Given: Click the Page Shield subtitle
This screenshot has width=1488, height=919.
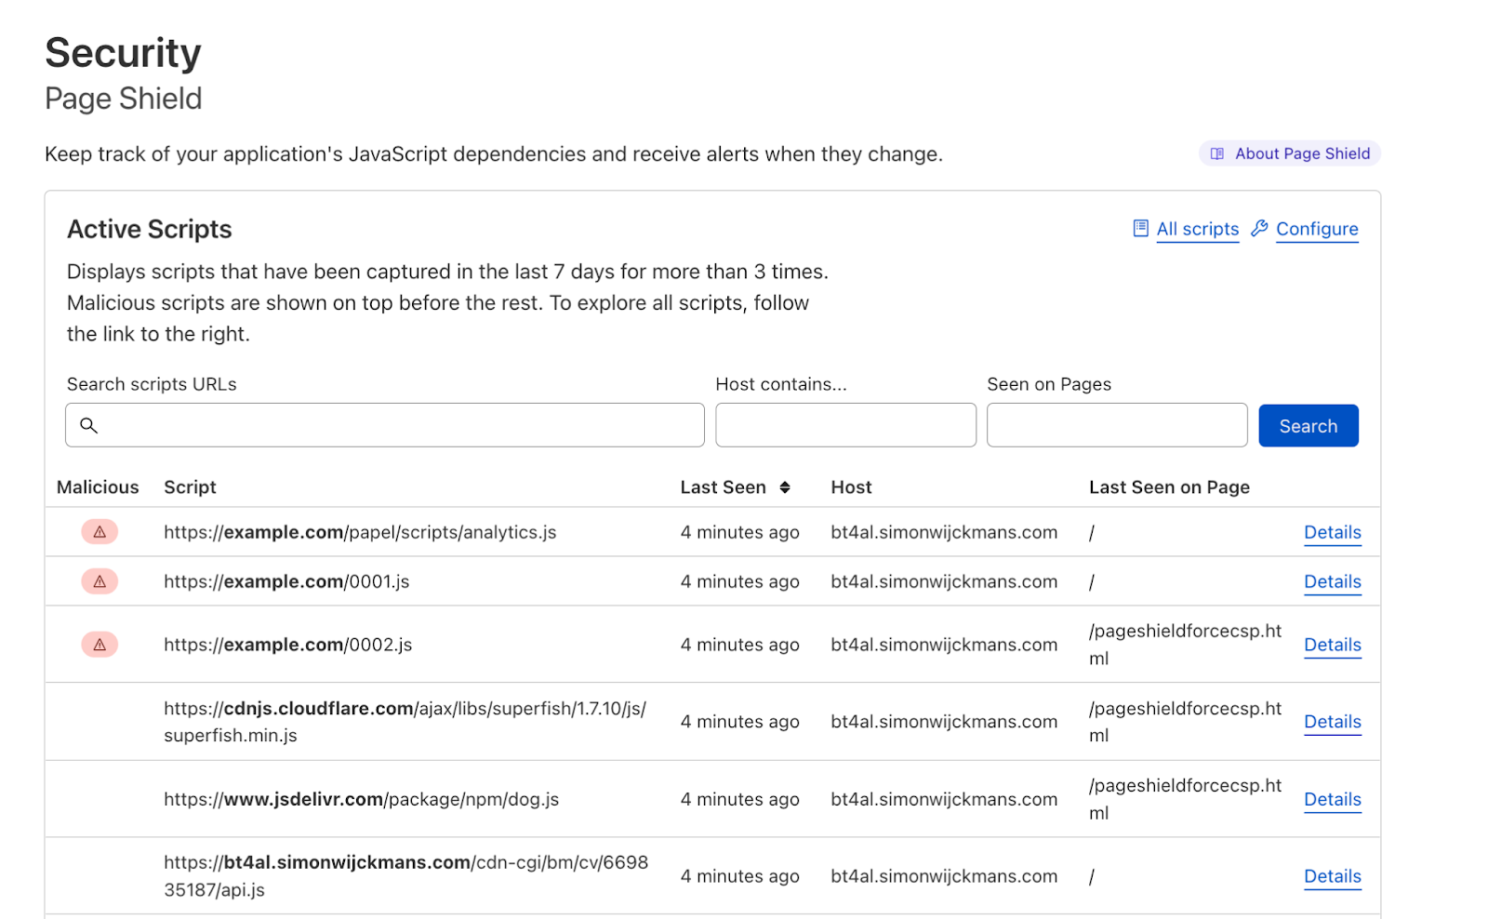Looking at the screenshot, I should tap(123, 99).
